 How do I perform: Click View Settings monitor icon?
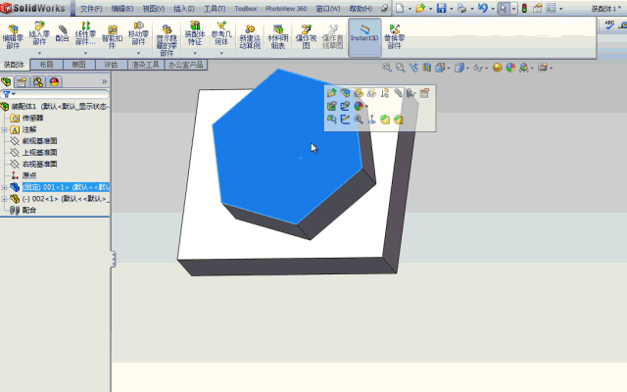pyautogui.click(x=543, y=68)
